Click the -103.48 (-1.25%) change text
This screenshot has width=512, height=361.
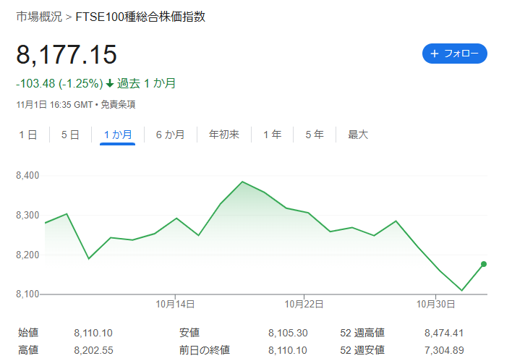(x=60, y=84)
